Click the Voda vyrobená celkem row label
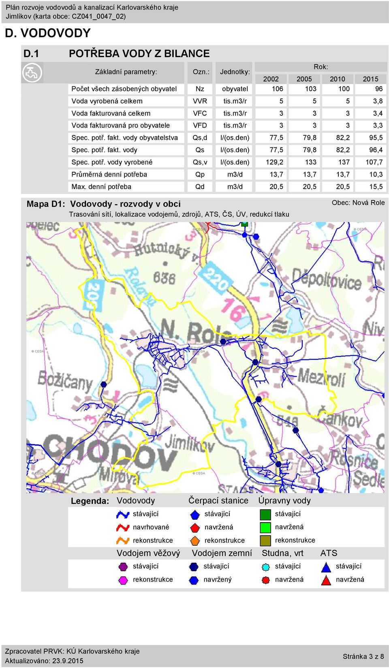 coord(107,101)
